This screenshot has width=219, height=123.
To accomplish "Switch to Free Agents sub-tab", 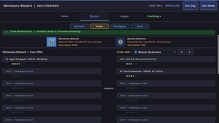I will 119,26.
